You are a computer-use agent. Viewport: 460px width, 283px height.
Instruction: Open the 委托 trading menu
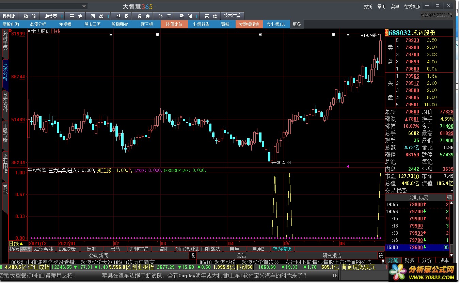(368, 6)
